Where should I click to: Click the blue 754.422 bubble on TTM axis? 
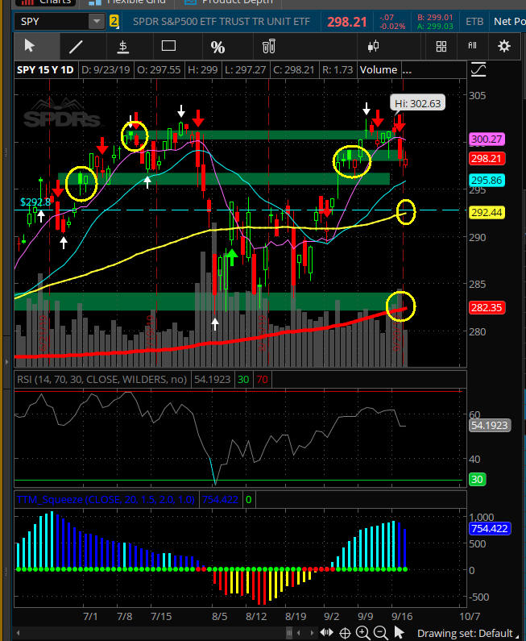point(489,528)
